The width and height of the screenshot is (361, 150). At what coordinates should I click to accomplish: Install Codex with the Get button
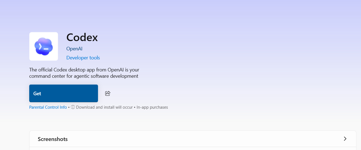coord(64,93)
